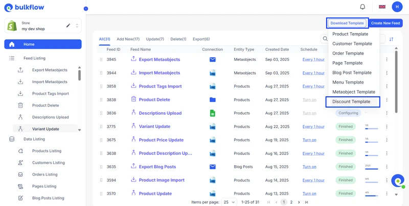This screenshot has width=409, height=206.
Task: Change language via UK flag icon
Action: 382,7
